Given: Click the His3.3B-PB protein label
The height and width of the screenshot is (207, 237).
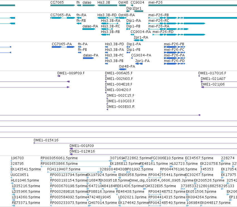Looking at the screenshot, I should coord(114,61).
